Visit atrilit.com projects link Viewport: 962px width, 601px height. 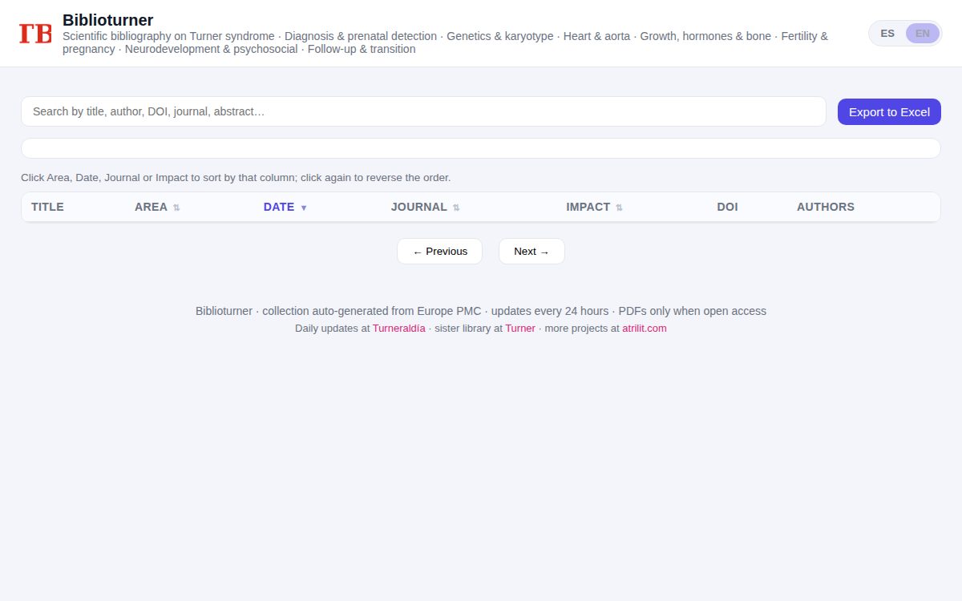[x=645, y=328]
